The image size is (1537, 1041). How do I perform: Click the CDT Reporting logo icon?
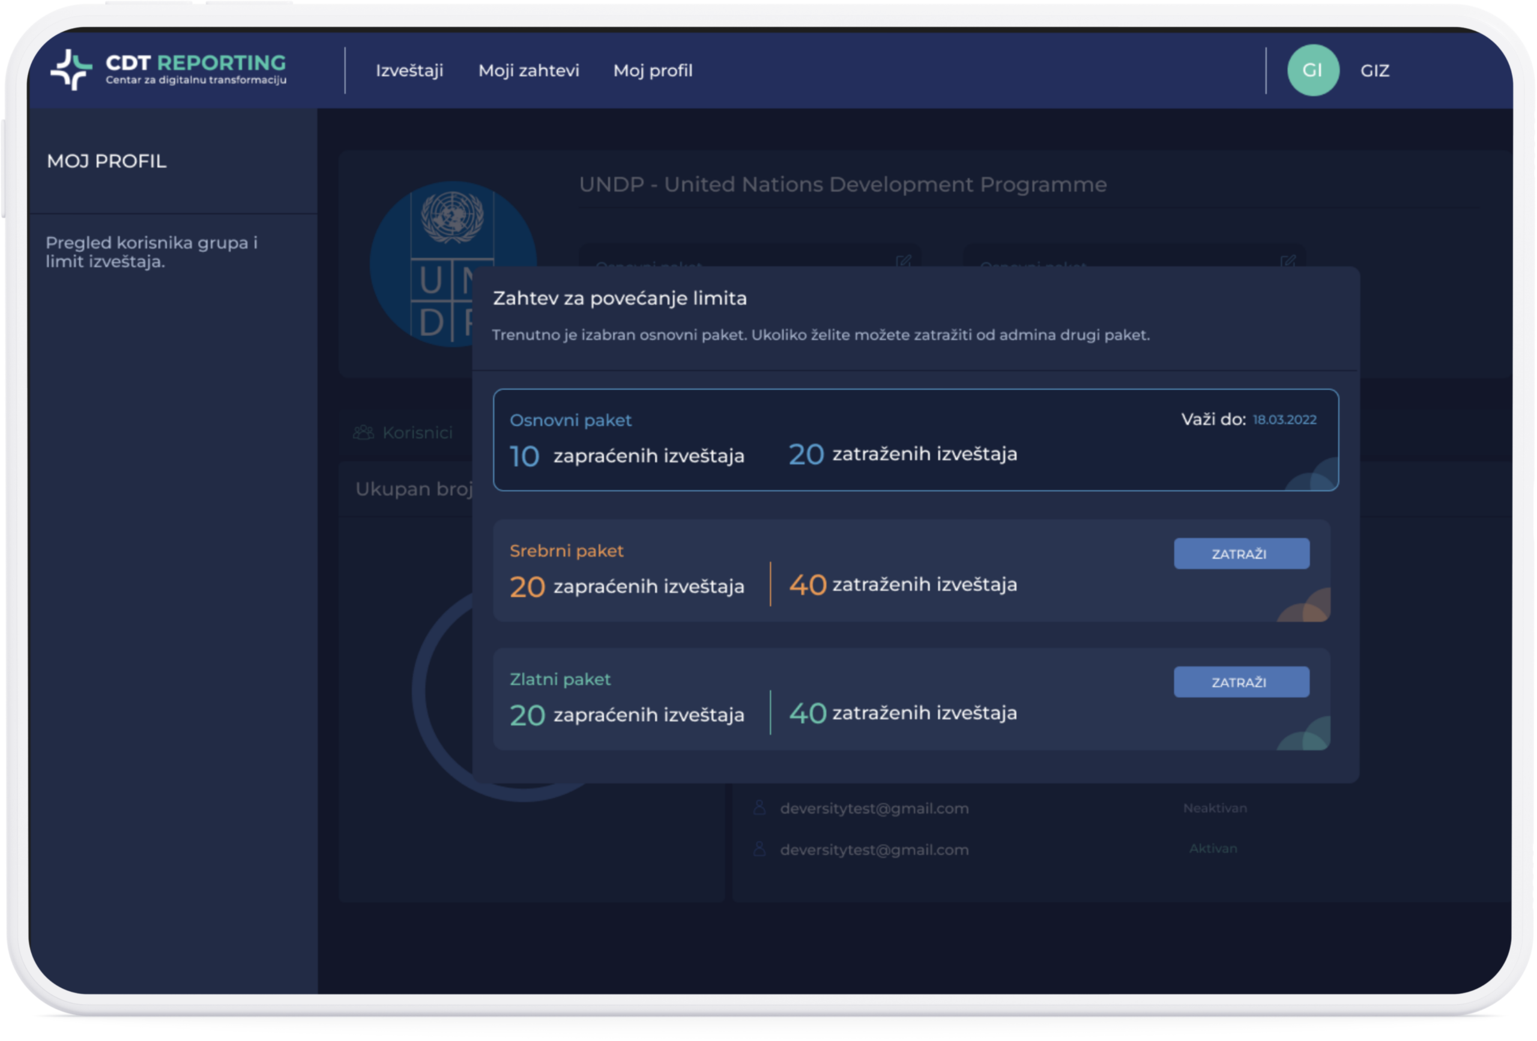click(x=71, y=70)
